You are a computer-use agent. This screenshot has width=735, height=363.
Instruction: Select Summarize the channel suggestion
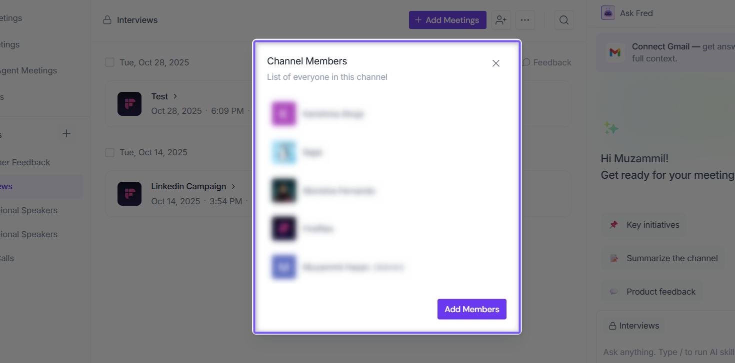click(x=663, y=258)
